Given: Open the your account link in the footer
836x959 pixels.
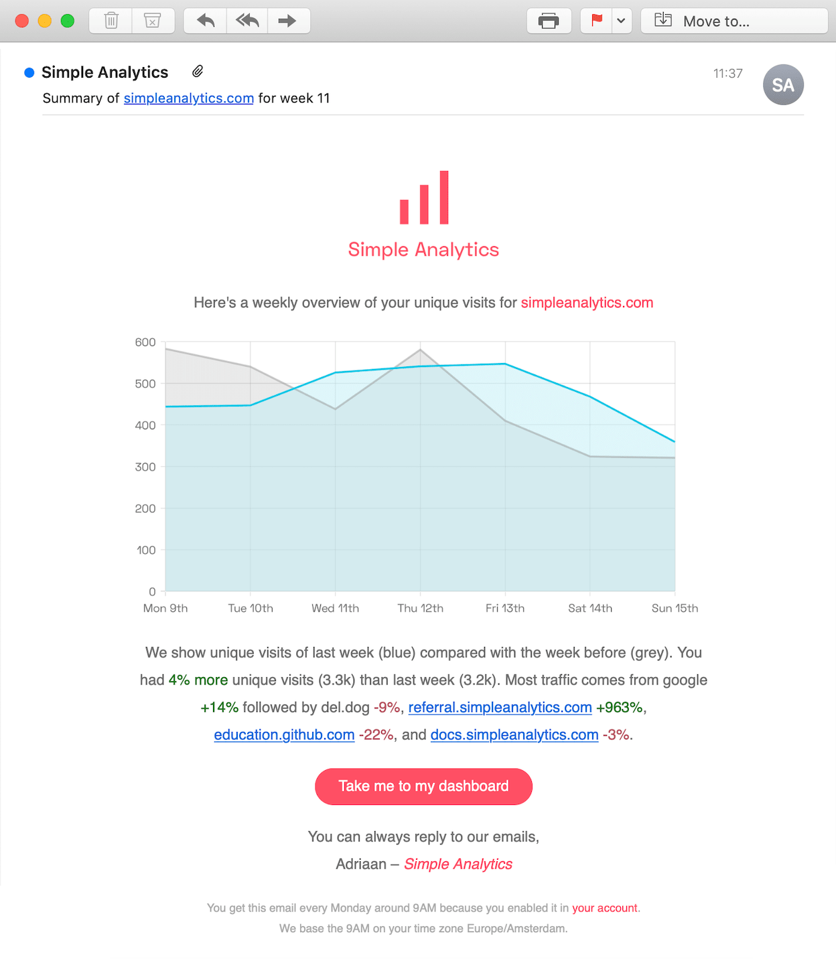Looking at the screenshot, I should [605, 908].
